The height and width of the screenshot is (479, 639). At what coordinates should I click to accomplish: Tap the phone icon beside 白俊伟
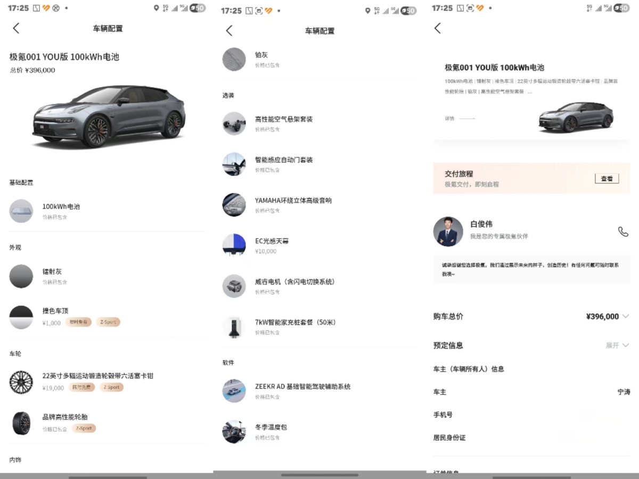point(623,231)
